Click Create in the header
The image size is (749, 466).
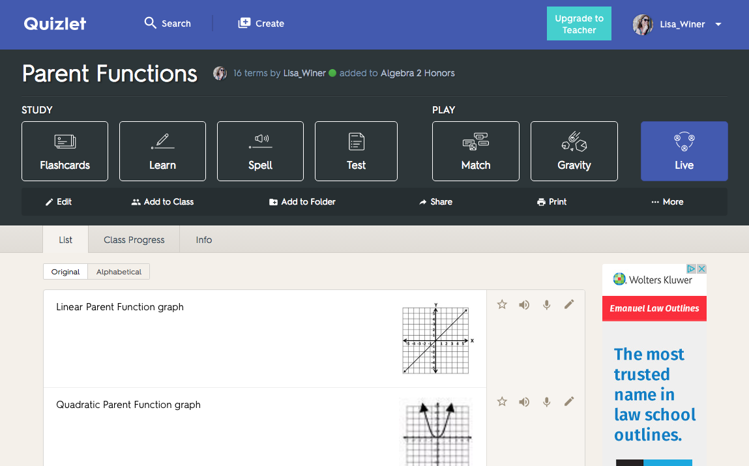pyautogui.click(x=261, y=23)
